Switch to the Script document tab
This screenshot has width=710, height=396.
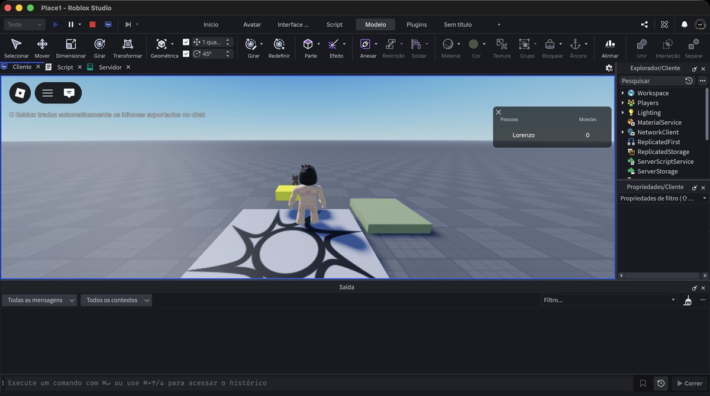65,67
